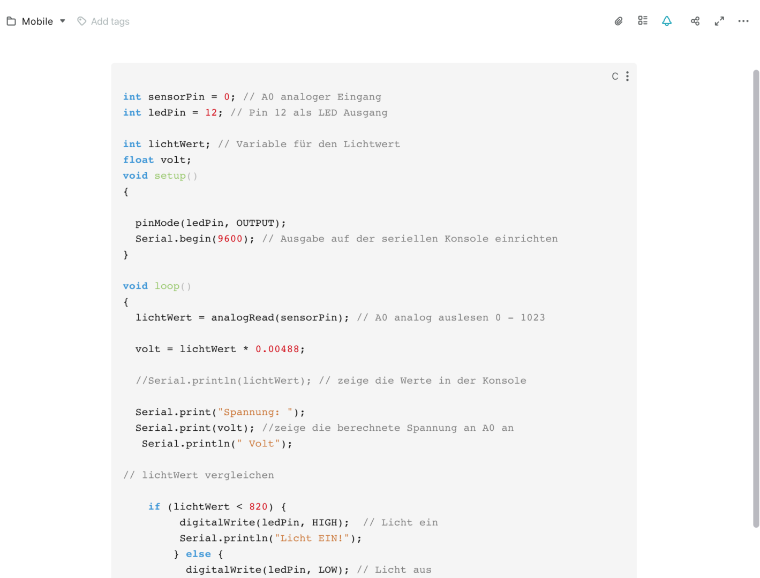760x578 pixels.
Task: Expand note to full screen
Action: pyautogui.click(x=719, y=21)
